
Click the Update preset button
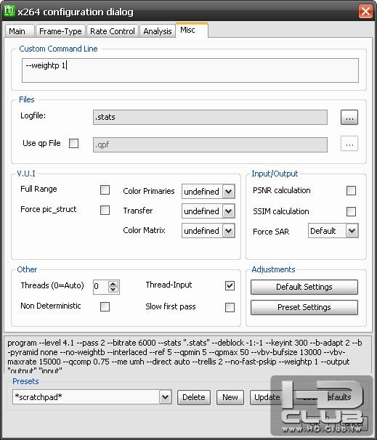click(267, 397)
